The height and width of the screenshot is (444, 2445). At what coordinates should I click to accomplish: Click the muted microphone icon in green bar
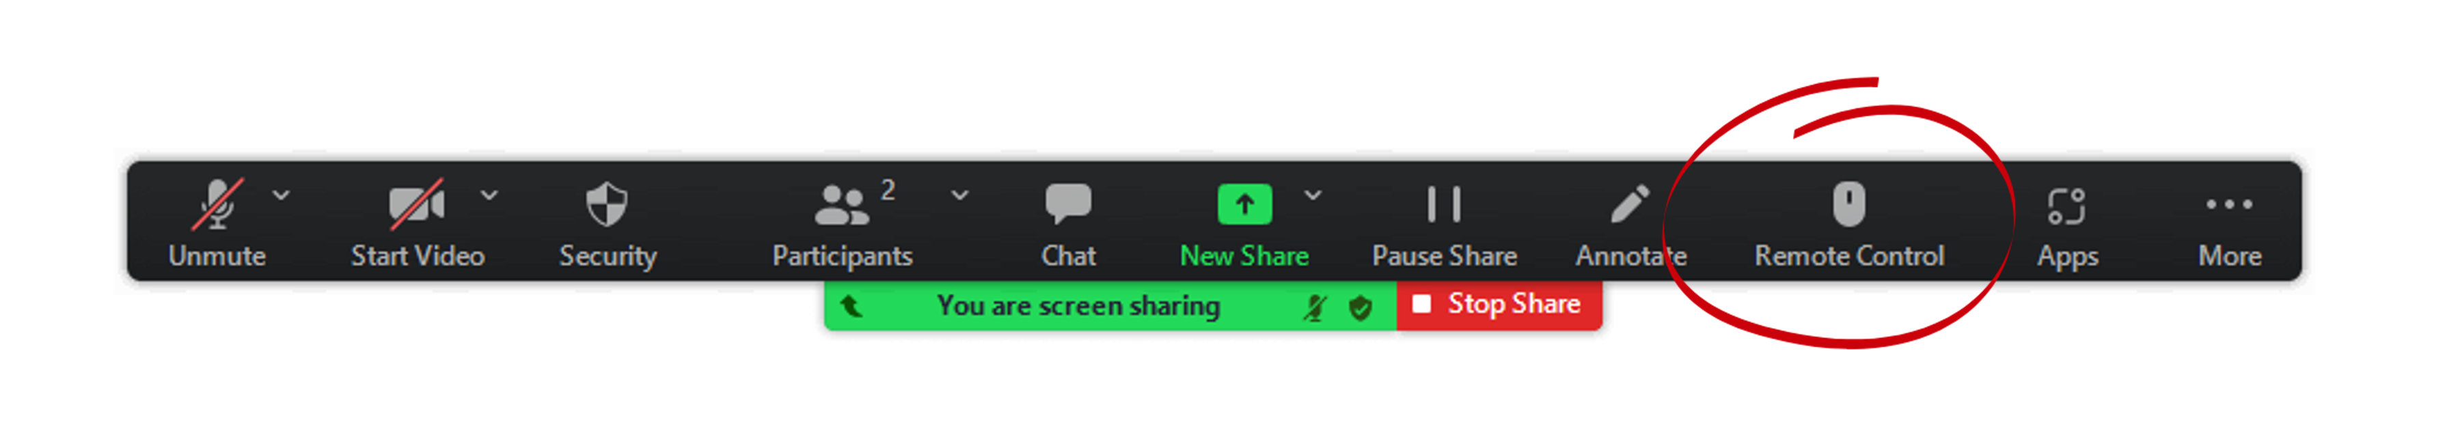(1315, 307)
